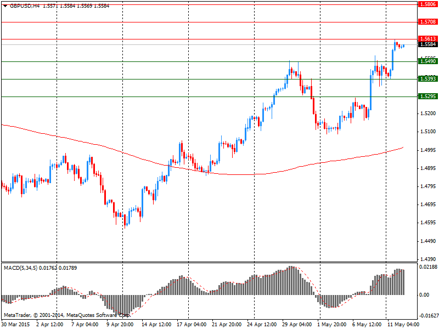Click the 24 Apr 12:00 time label
Image resolution: width=439 pixels, height=329 pixels.
(x=262, y=325)
